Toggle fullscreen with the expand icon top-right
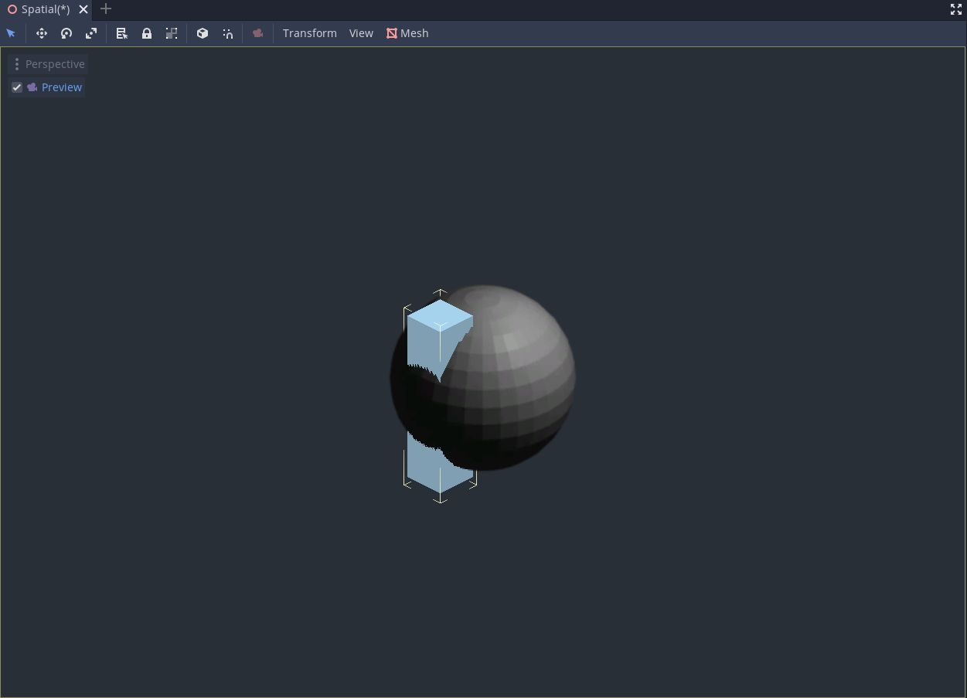967x698 pixels. click(956, 9)
